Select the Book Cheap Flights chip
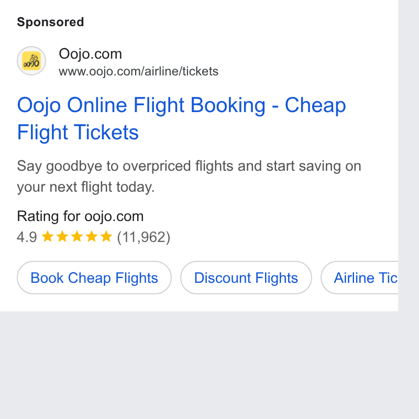Screen dimensions: 419x419 (94, 278)
